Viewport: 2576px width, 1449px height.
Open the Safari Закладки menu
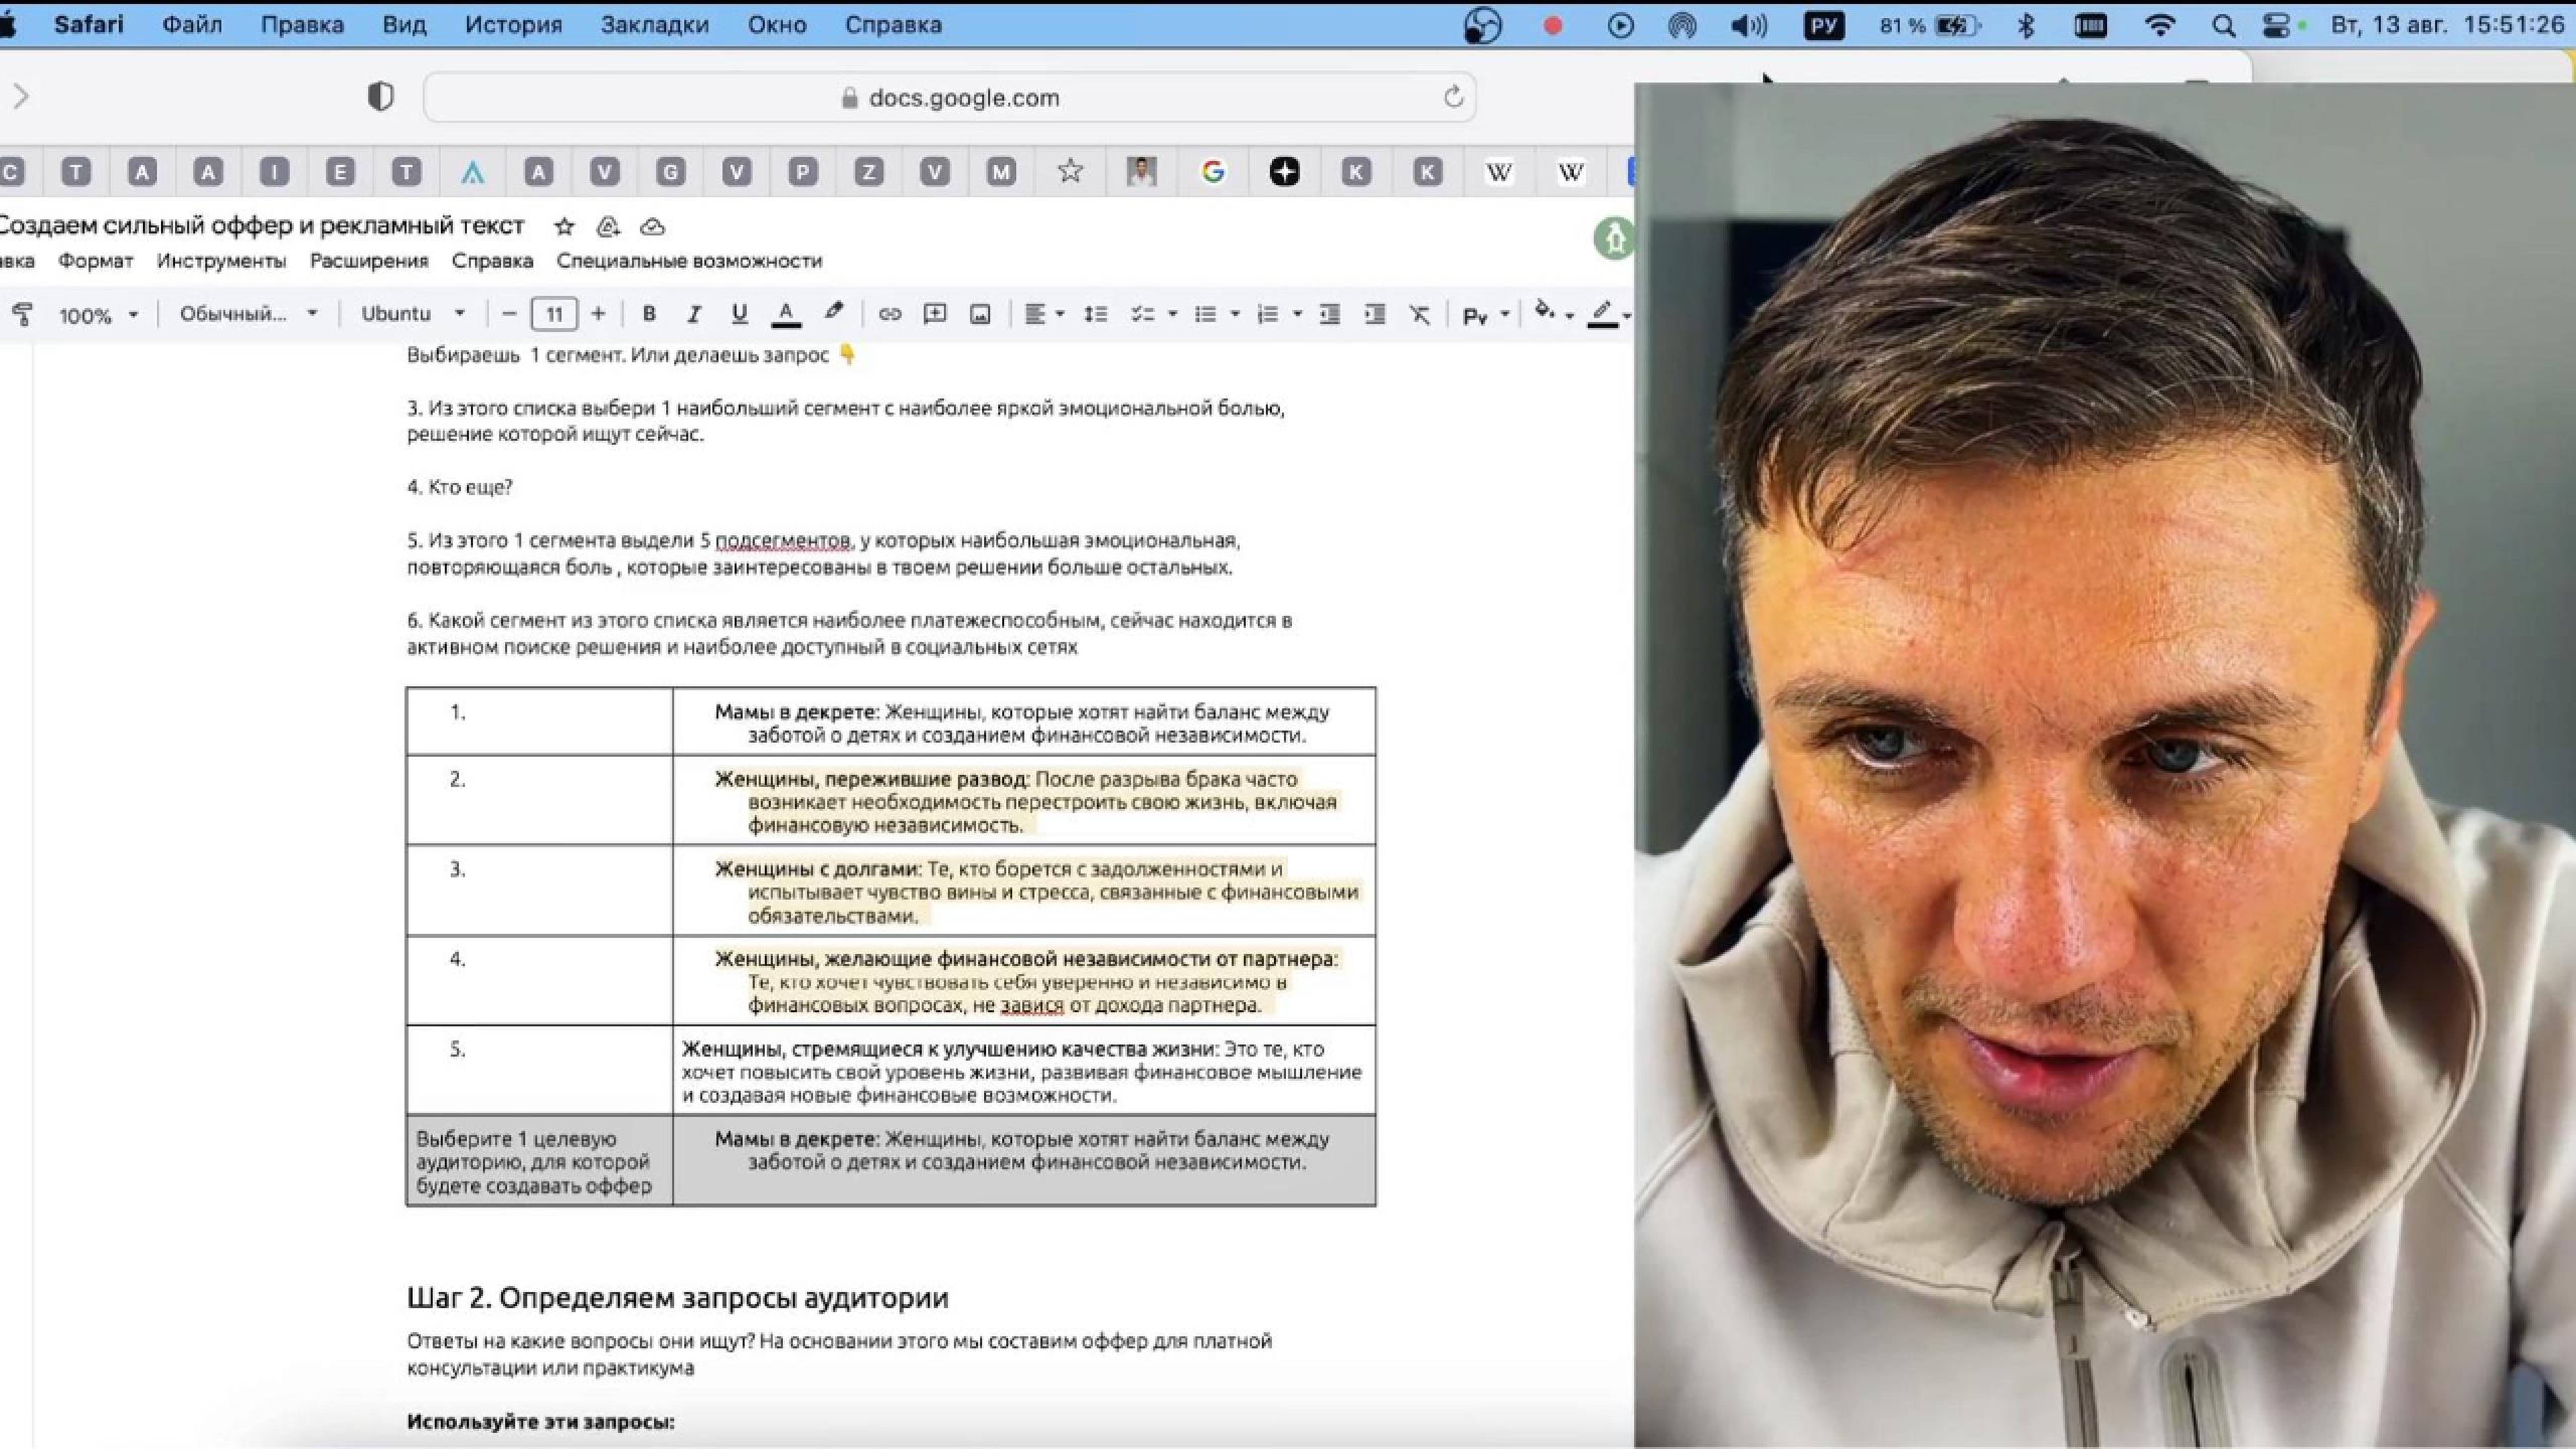[x=654, y=25]
